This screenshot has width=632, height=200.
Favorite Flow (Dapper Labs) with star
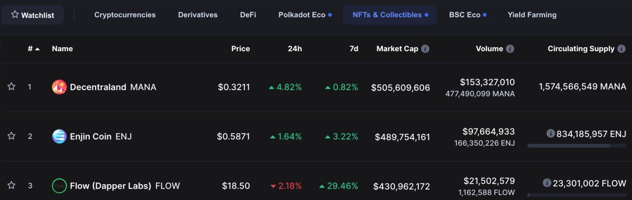click(x=11, y=185)
